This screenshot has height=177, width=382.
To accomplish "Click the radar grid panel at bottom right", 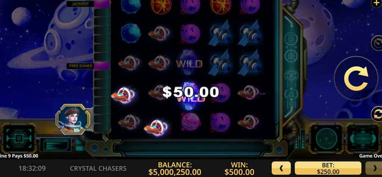I will [326, 138].
